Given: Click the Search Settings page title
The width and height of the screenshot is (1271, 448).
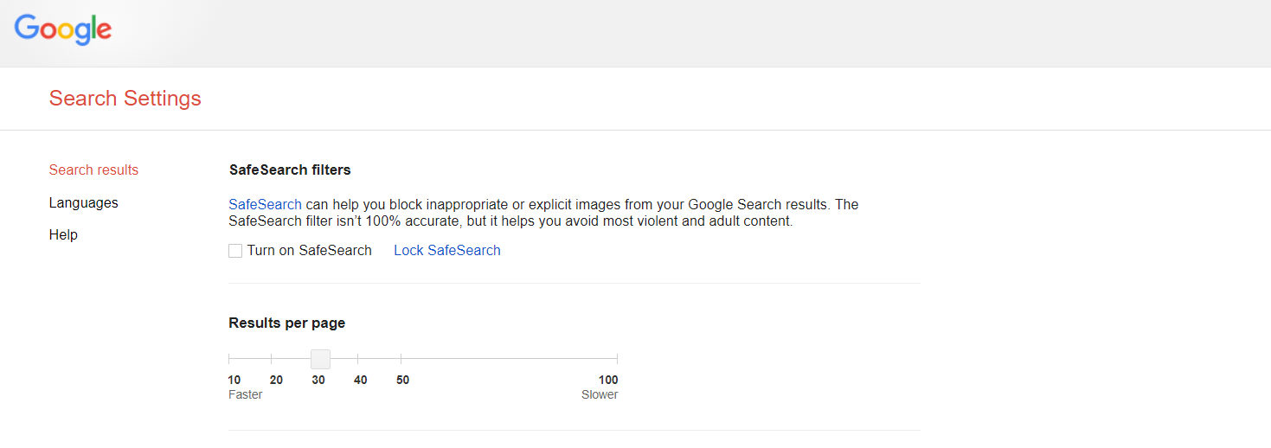Looking at the screenshot, I should (x=125, y=99).
